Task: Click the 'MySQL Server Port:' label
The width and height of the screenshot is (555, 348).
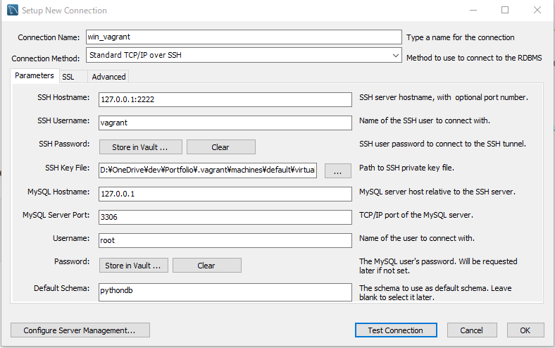Action: coord(56,215)
